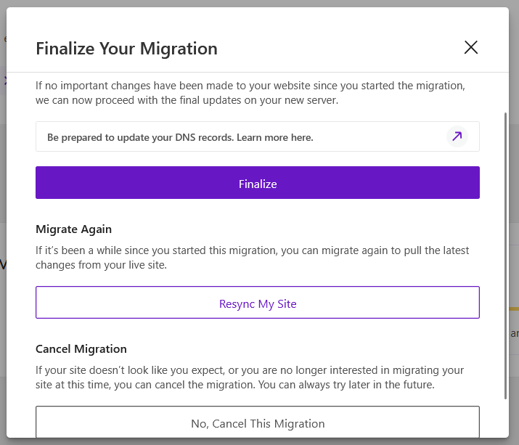The width and height of the screenshot is (519, 445).
Task: Click the Finalize Your Migration title
Action: [126, 49]
